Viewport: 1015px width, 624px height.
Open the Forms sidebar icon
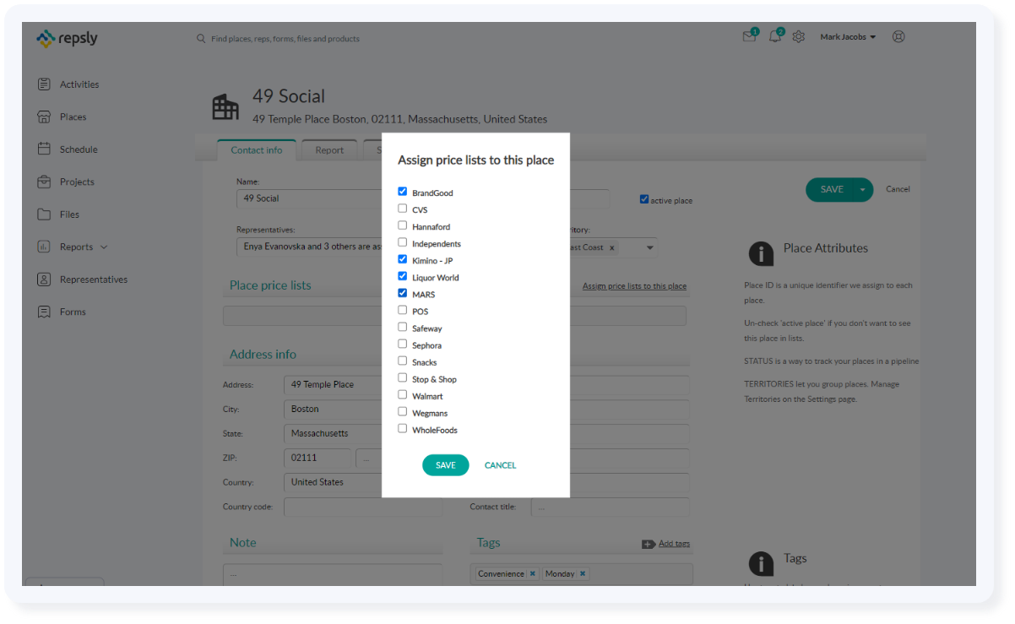[x=44, y=312]
